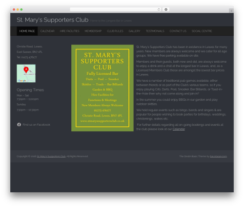Click the browser address bar
Viewport: 244px width, 207px height.
[116, 9]
